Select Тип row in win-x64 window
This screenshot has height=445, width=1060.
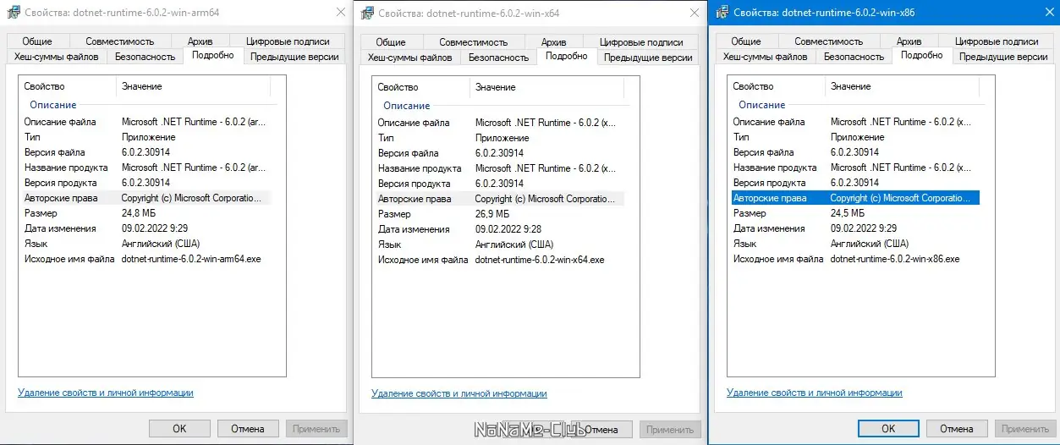pos(498,138)
